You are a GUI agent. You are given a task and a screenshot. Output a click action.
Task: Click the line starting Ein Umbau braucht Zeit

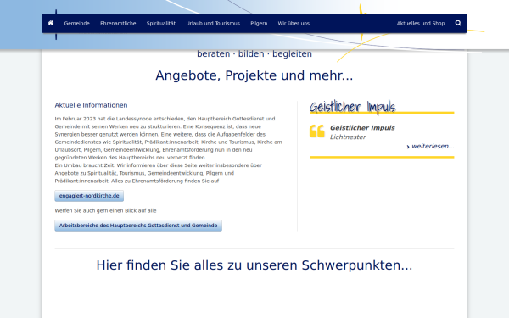point(158,165)
